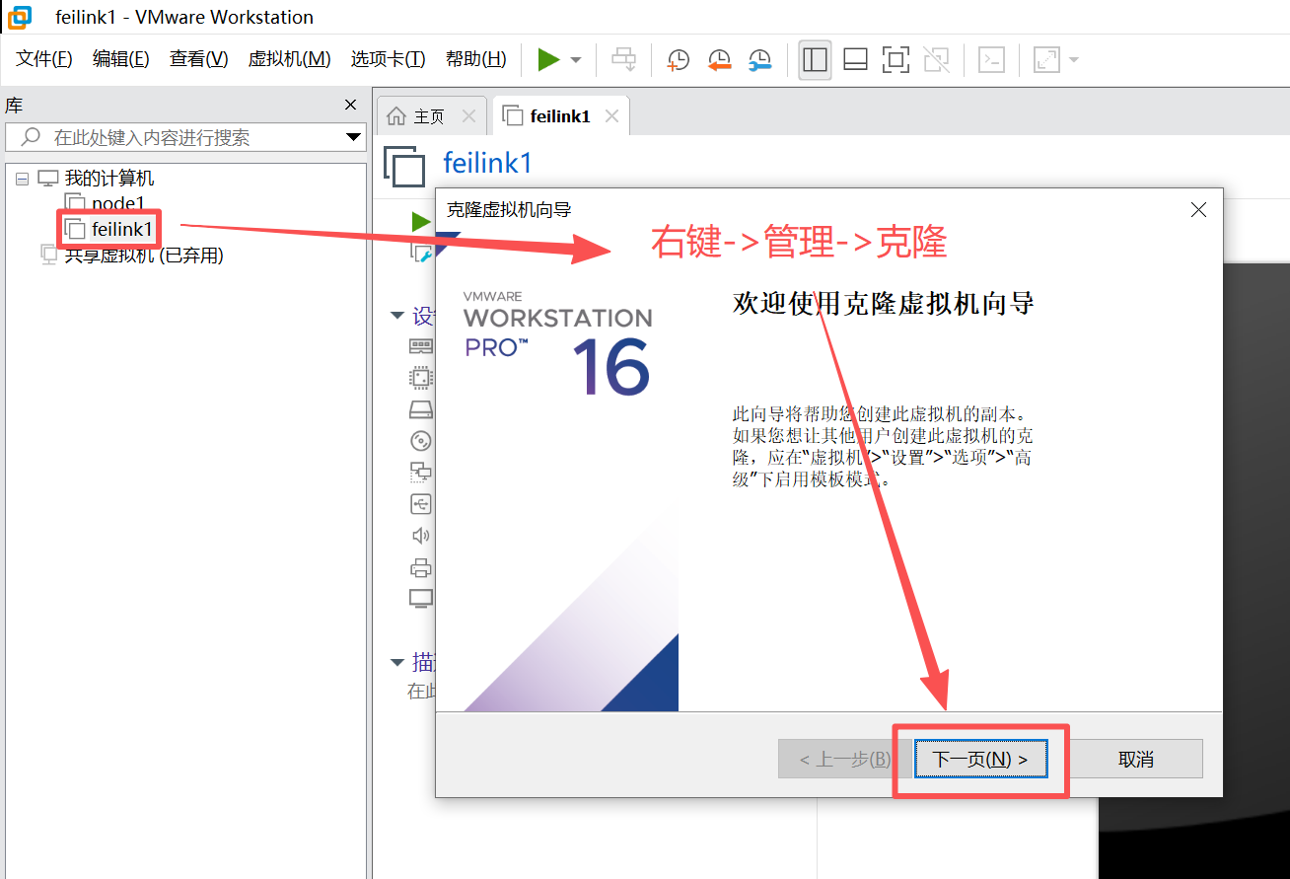This screenshot has width=1290, height=879.
Task: Click the power on VM green arrow link
Action: tap(421, 222)
